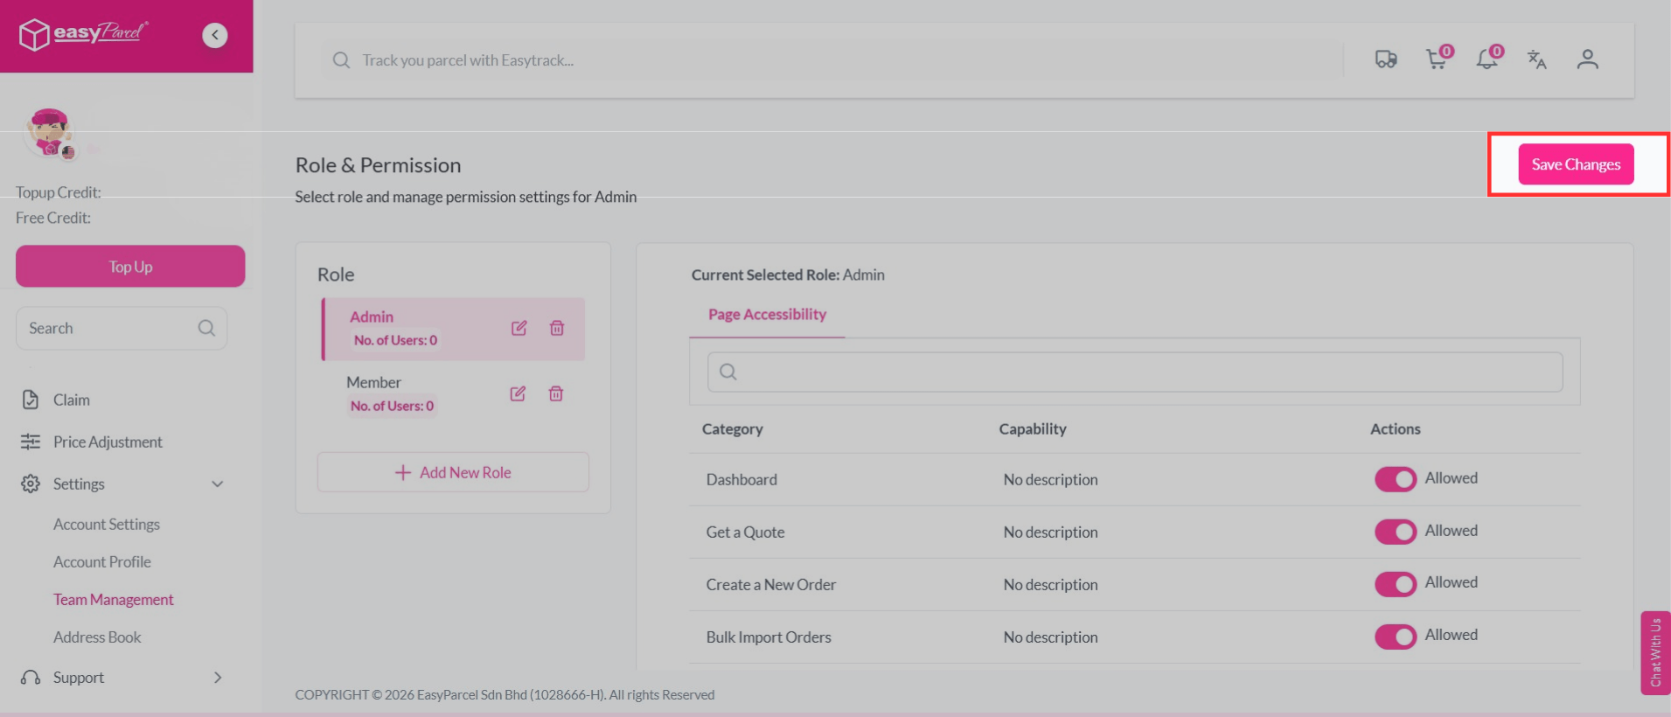Select the Page Accessibility tab
This screenshot has height=717, width=1671.
767,315
